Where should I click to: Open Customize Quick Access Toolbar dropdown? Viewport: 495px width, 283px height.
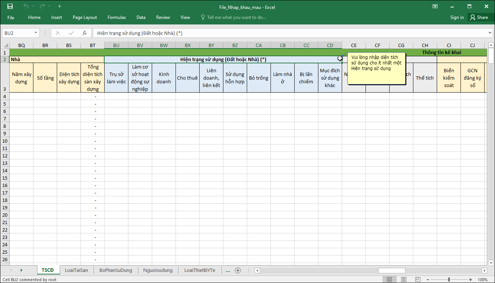(x=60, y=6)
